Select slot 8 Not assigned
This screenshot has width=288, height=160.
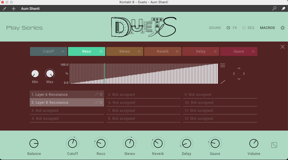click(144, 119)
